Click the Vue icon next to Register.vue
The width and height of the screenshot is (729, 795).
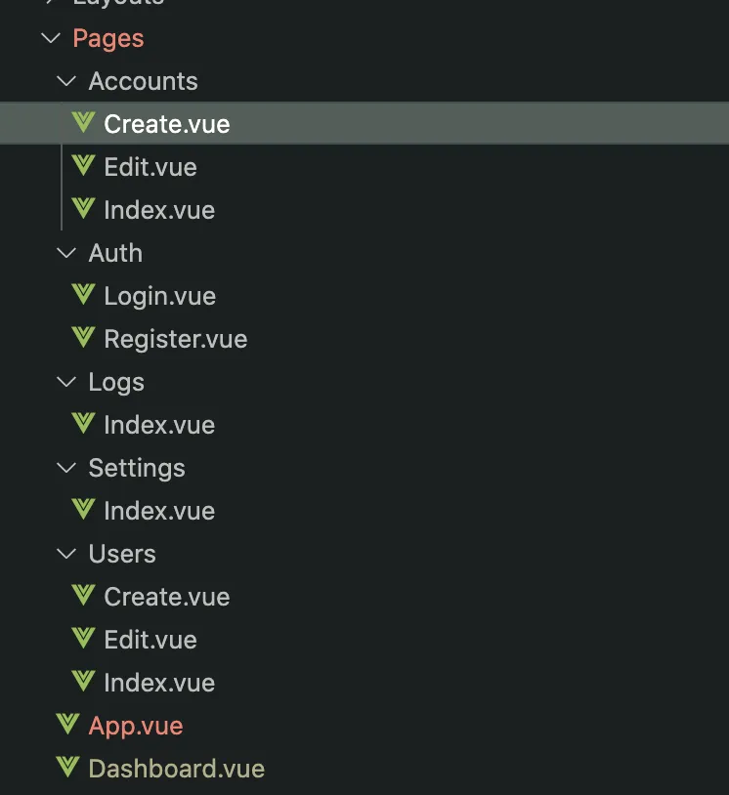pyautogui.click(x=83, y=339)
